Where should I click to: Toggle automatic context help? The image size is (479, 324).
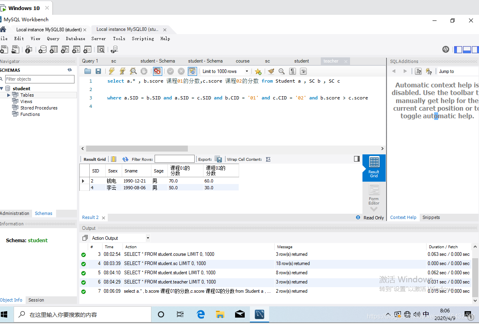(x=429, y=71)
